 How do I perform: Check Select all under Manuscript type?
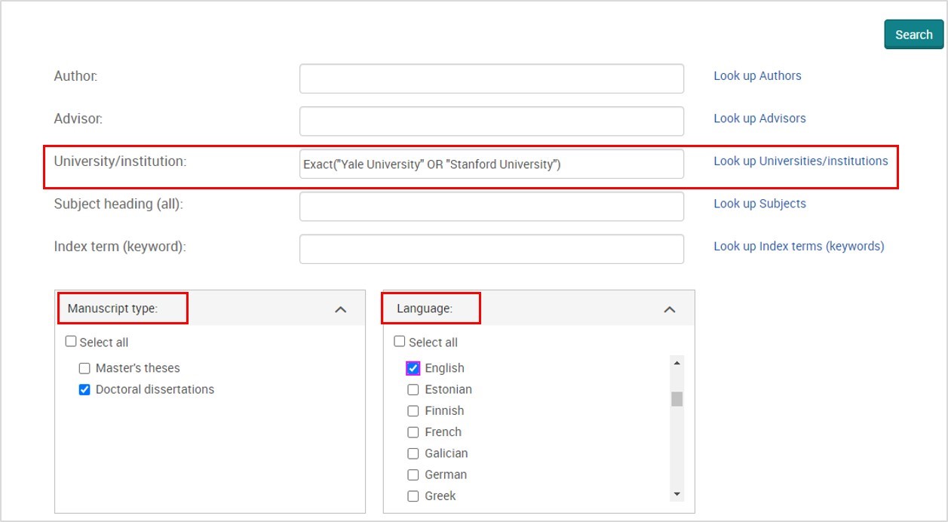click(x=71, y=342)
